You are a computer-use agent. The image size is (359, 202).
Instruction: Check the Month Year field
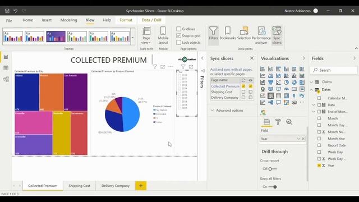click(319, 139)
